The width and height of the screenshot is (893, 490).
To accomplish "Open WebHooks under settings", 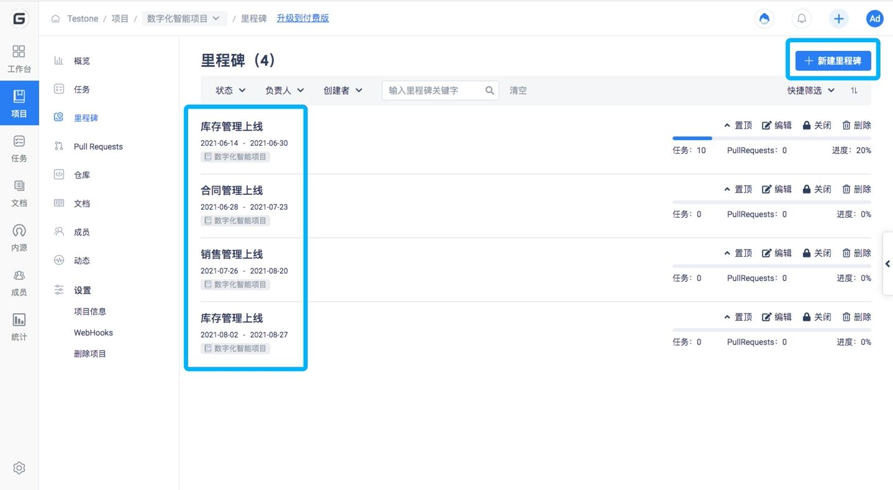I will point(93,332).
